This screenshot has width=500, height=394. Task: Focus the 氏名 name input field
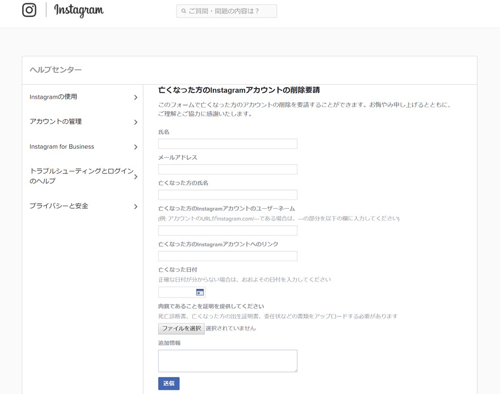pyautogui.click(x=228, y=144)
